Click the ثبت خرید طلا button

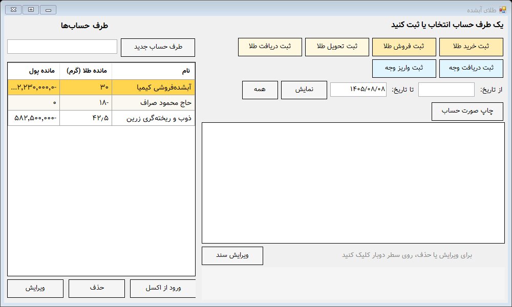pos(471,47)
